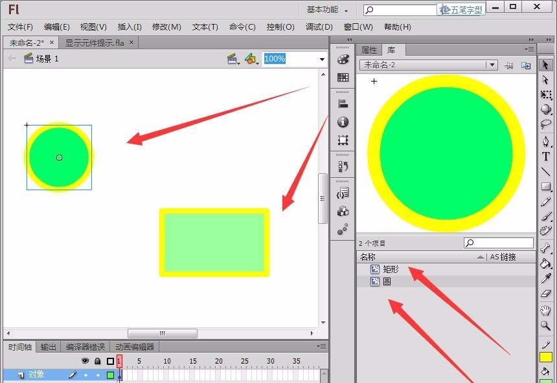Click the New Library Panel icon
The height and width of the screenshot is (383, 557).
click(x=526, y=65)
